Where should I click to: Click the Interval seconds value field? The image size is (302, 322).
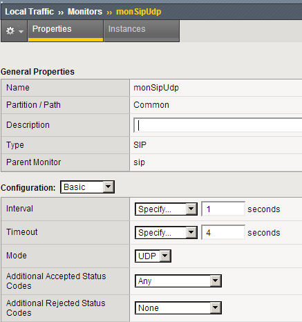pos(223,209)
